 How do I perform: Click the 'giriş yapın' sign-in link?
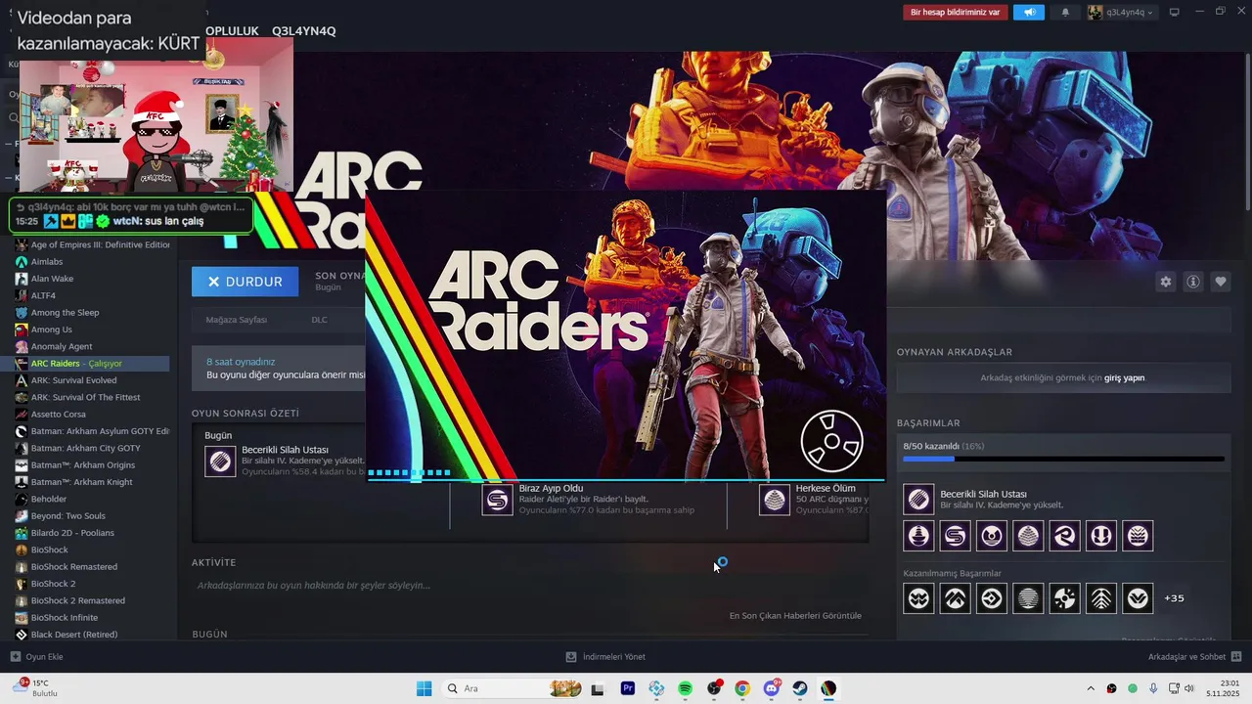click(1124, 377)
